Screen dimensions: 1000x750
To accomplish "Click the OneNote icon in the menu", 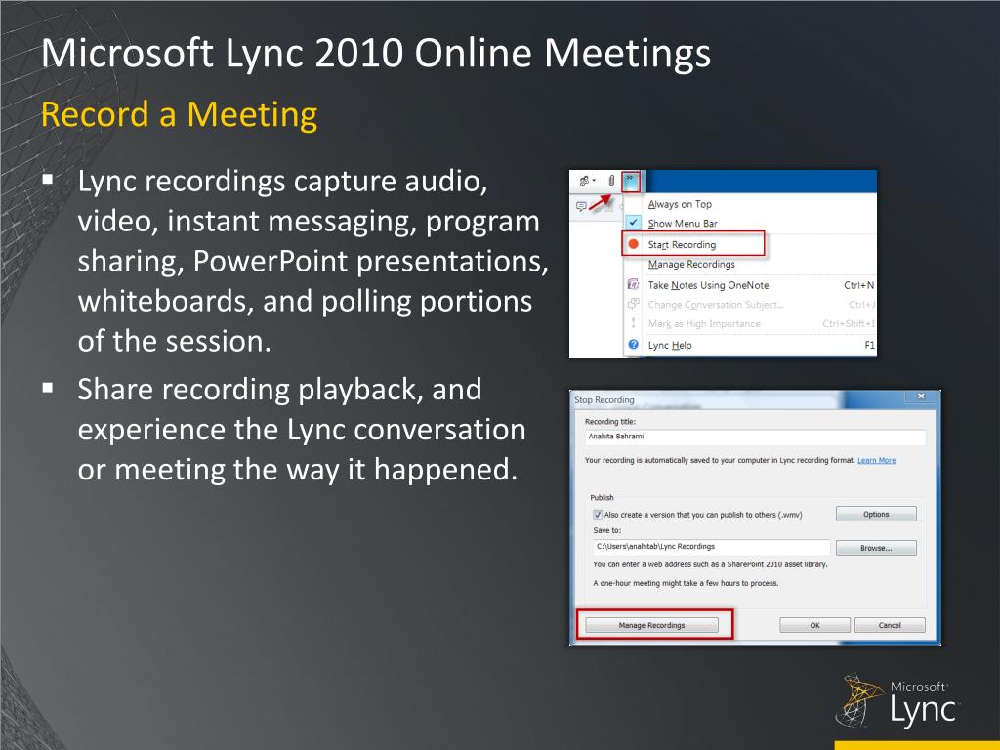I will pyautogui.click(x=633, y=285).
